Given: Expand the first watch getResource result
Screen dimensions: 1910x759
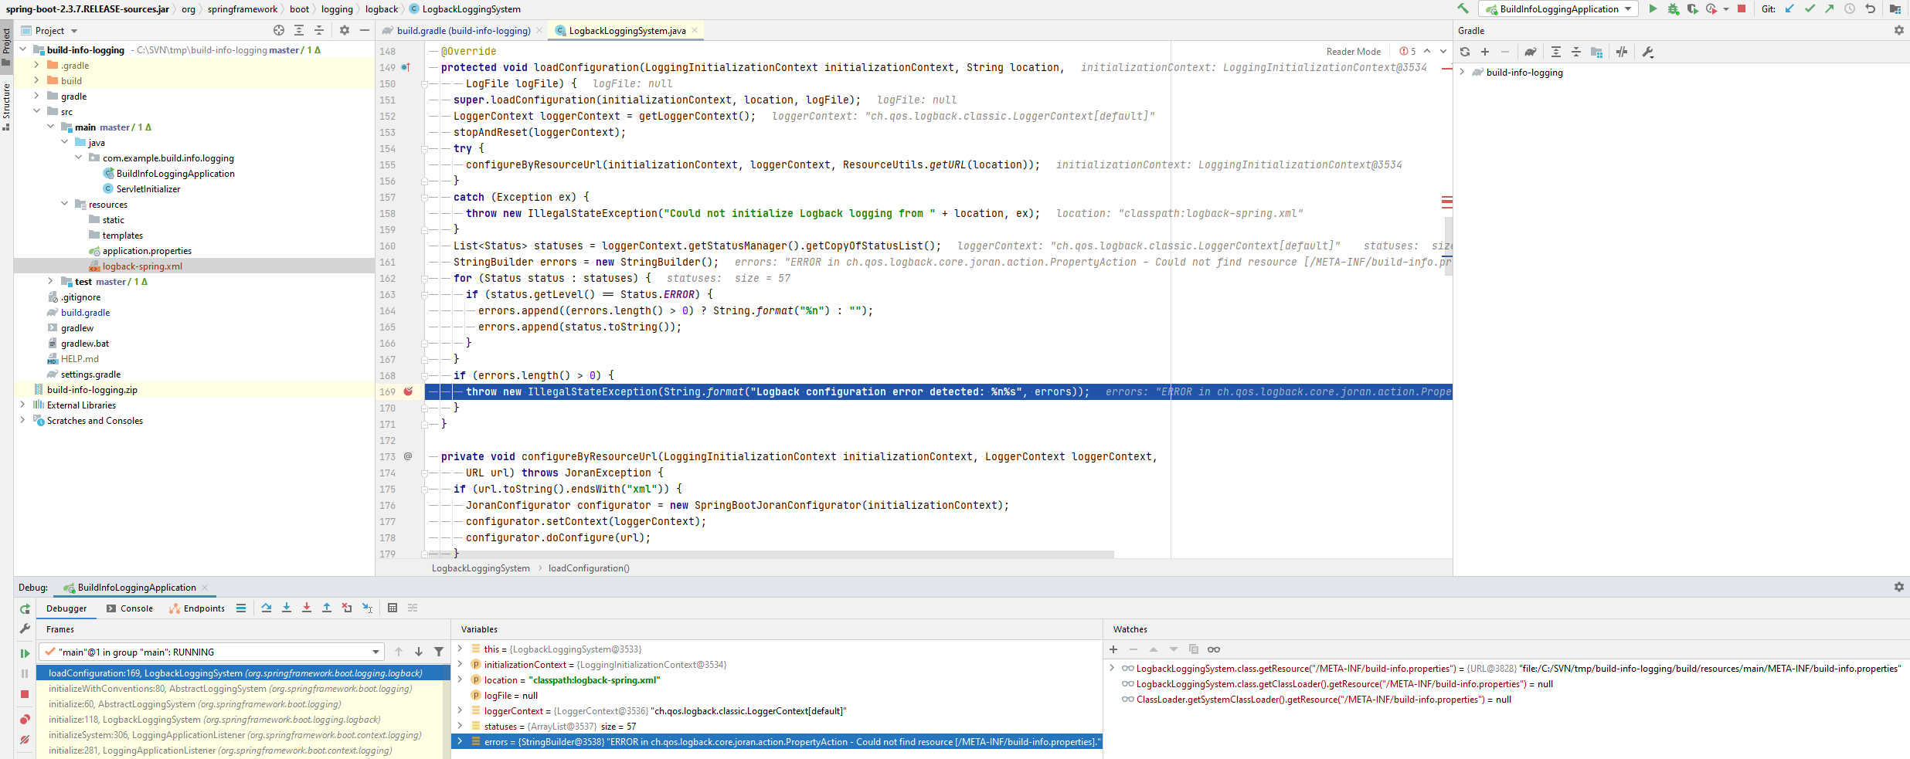Looking at the screenshot, I should pyautogui.click(x=1112, y=668).
